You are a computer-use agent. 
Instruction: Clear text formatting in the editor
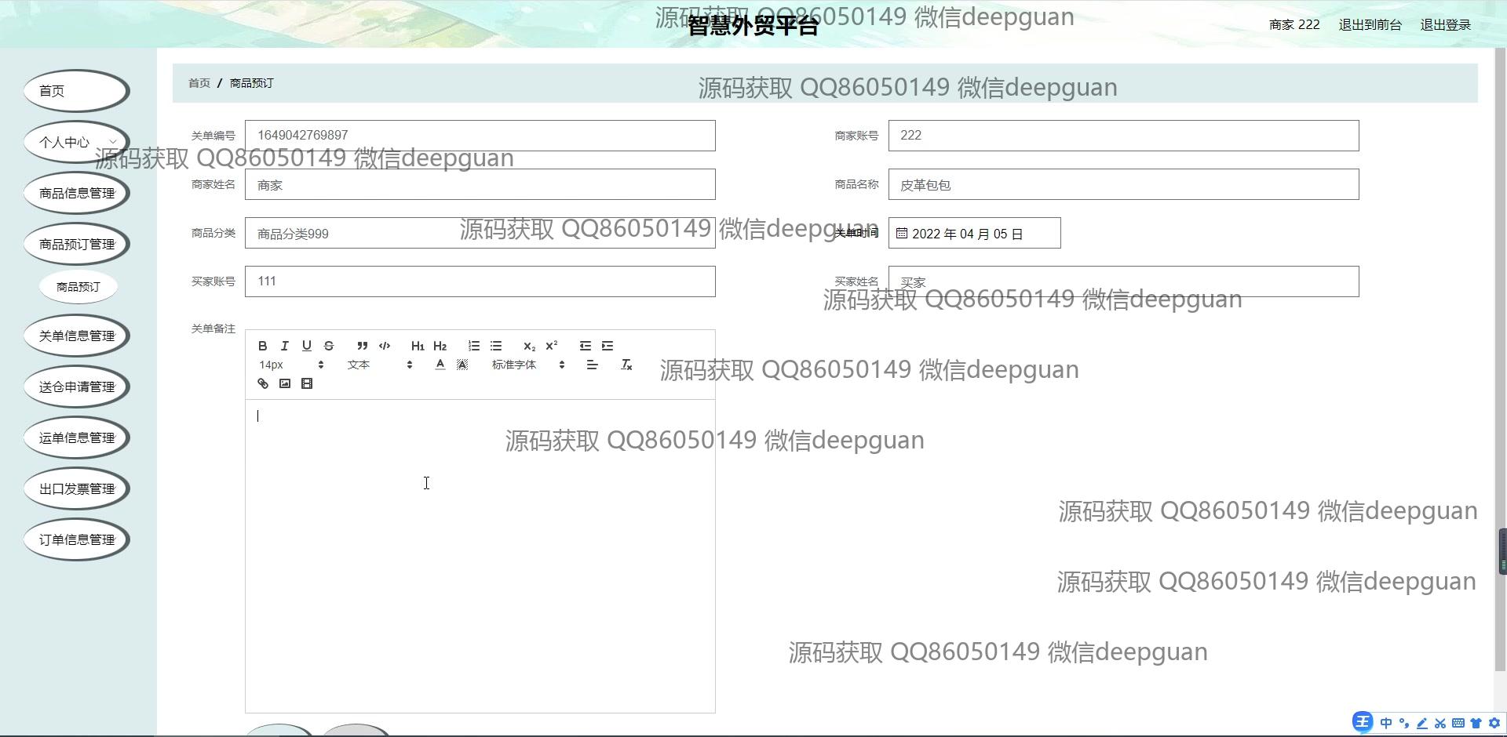pos(626,365)
